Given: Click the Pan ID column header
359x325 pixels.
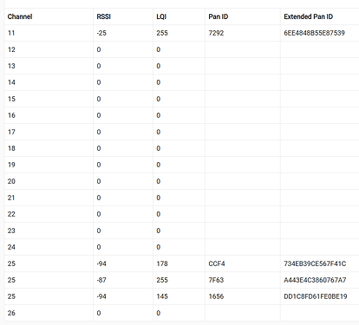Looking at the screenshot, I should (x=219, y=16).
